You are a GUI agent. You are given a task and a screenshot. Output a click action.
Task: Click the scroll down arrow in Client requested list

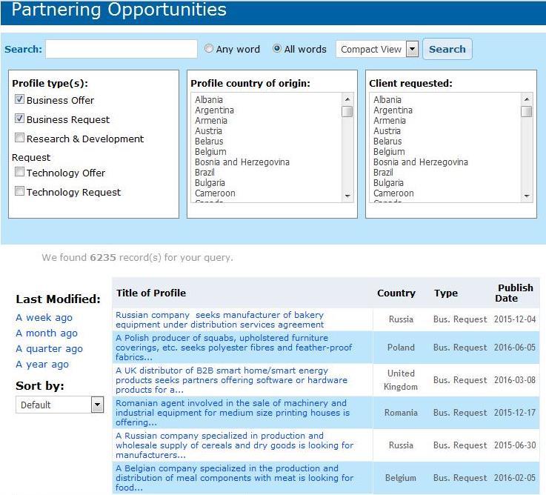(527, 196)
